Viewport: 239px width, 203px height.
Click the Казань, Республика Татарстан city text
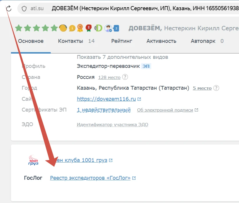(x=133, y=88)
